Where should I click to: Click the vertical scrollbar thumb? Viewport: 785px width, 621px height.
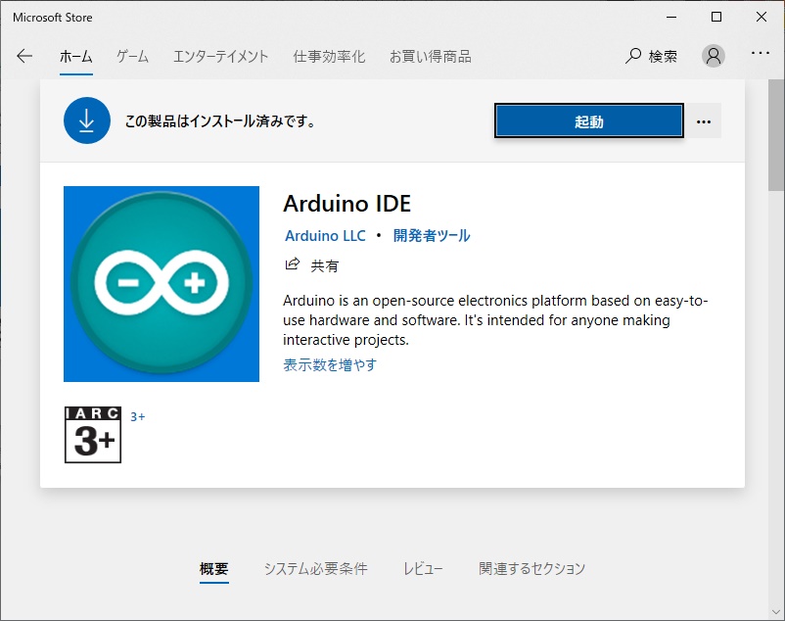(776, 135)
